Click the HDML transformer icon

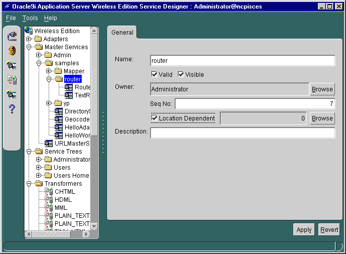pos(49,199)
